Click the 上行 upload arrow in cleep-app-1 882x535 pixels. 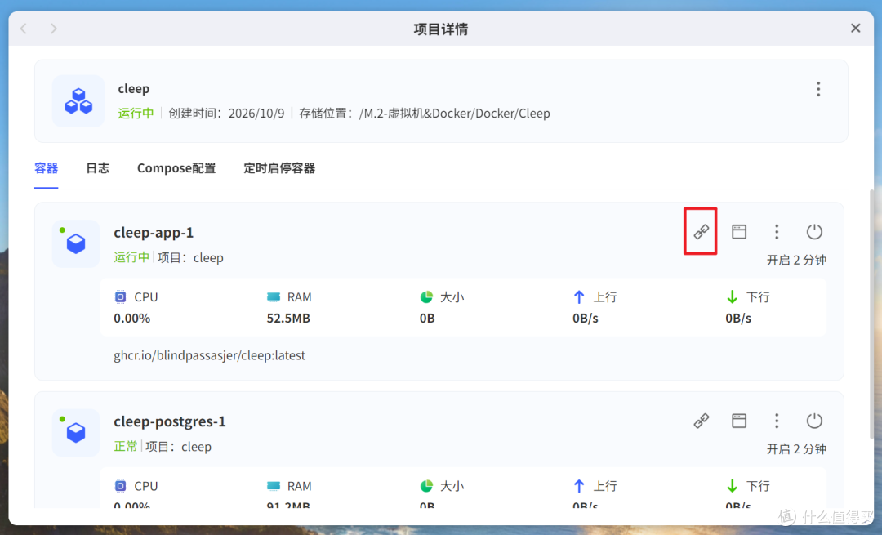[x=579, y=297]
